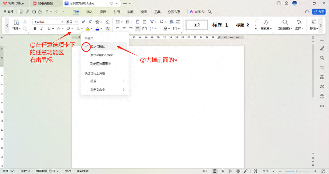This screenshot has height=174, width=329.
Task: Click the 分享 share button
Action: coord(319,12)
